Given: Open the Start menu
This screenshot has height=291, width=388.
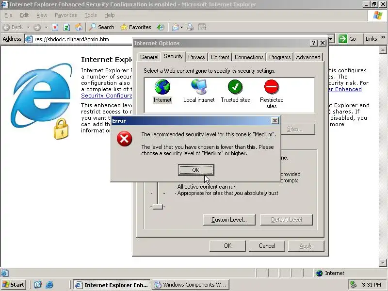Looking at the screenshot, I should coord(14,285).
